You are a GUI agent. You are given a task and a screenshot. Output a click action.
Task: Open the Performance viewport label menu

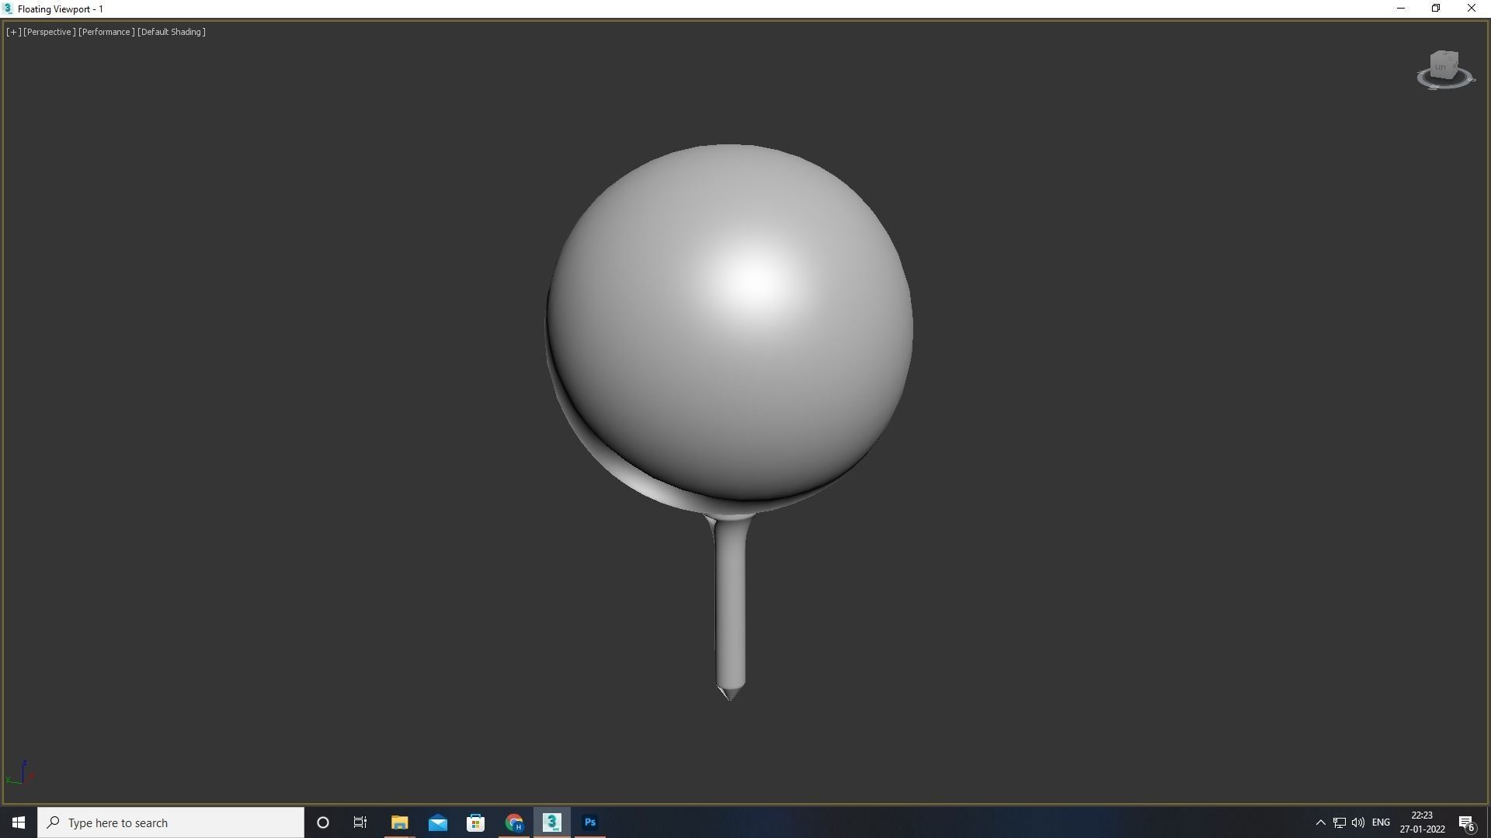[106, 32]
